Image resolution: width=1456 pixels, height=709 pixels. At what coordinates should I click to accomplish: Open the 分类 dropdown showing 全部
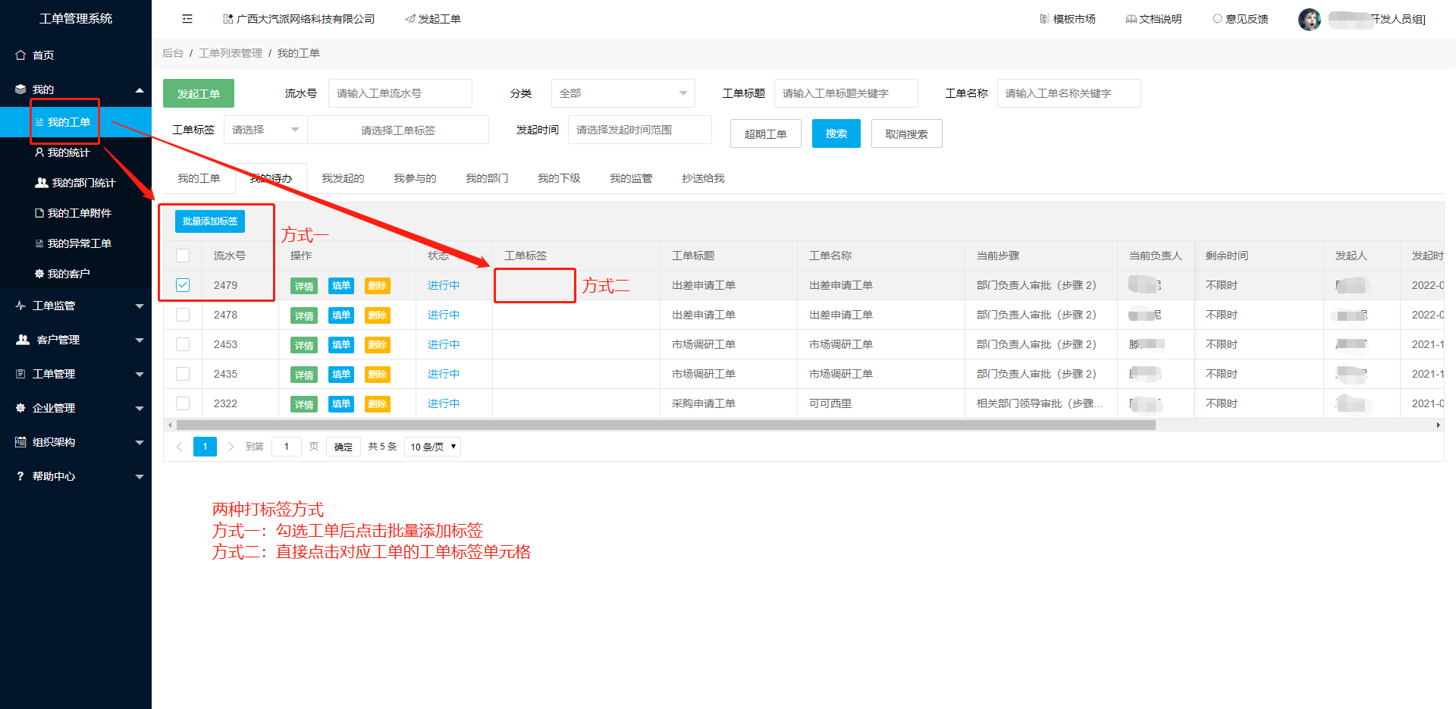(623, 93)
